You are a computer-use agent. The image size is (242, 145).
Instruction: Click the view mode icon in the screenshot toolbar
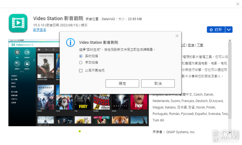(x=40, y=50)
